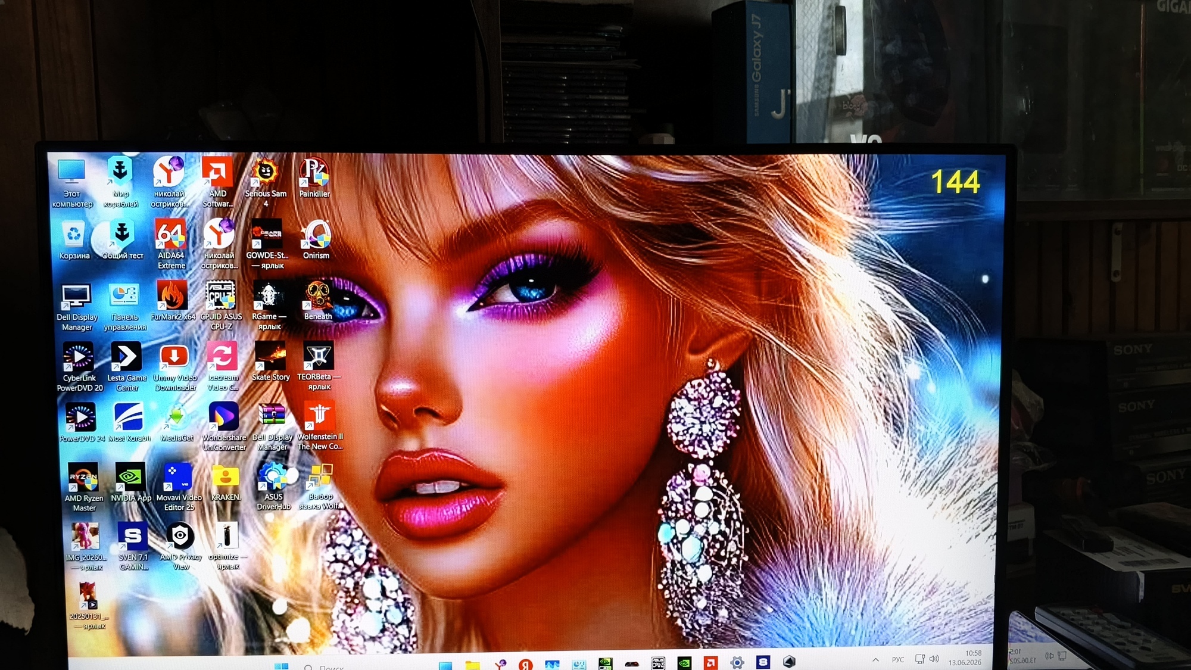Launch AIDA64 Extreme from the desktop
The image size is (1191, 670).
pyautogui.click(x=171, y=244)
